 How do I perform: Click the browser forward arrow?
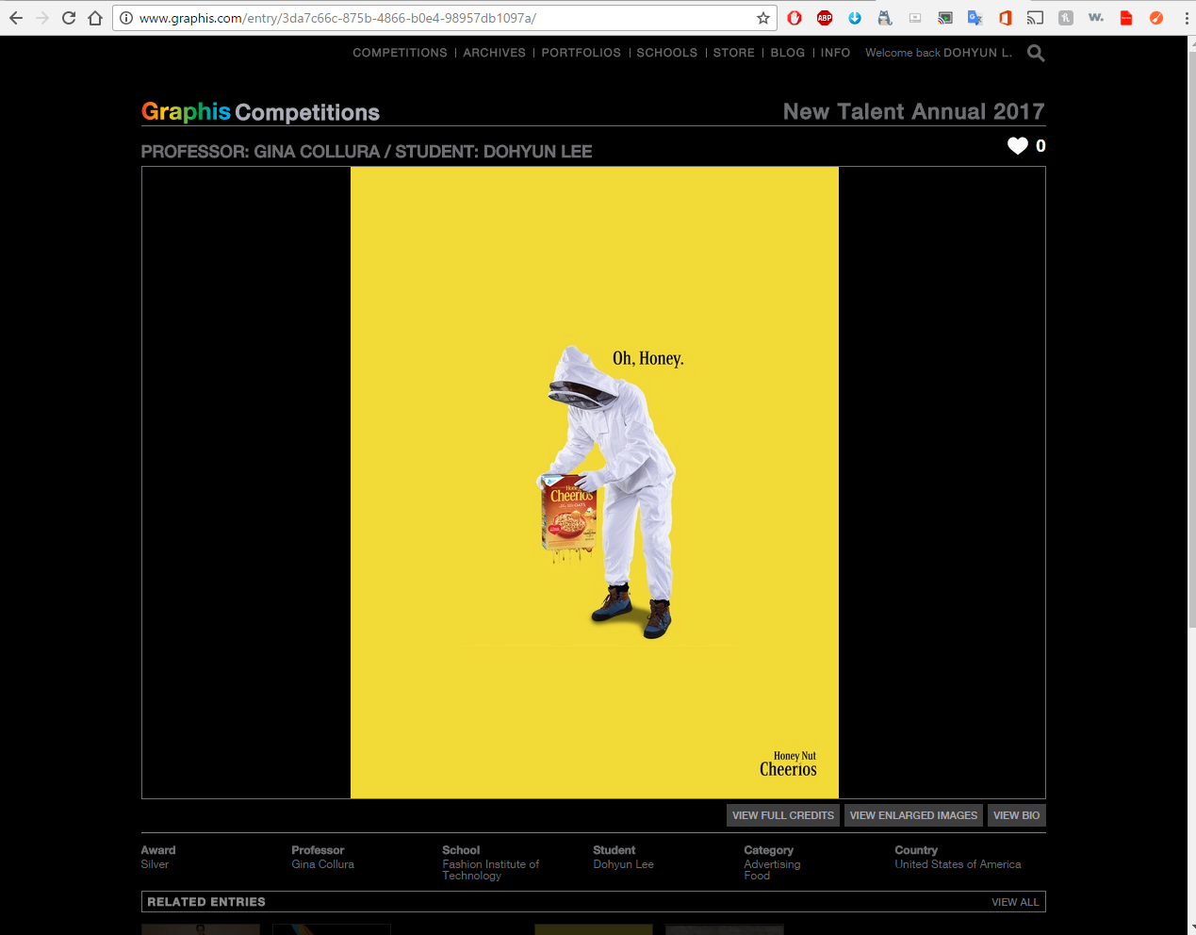point(42,18)
